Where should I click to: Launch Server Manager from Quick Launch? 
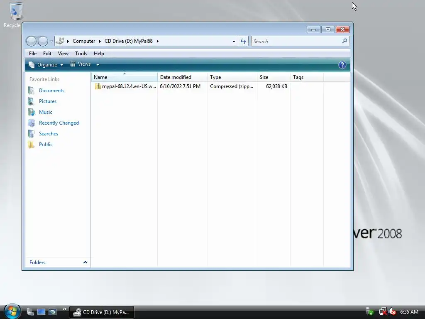point(30,312)
